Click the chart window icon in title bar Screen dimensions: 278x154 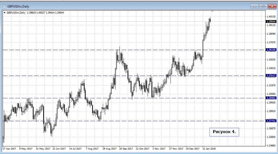click(4, 6)
